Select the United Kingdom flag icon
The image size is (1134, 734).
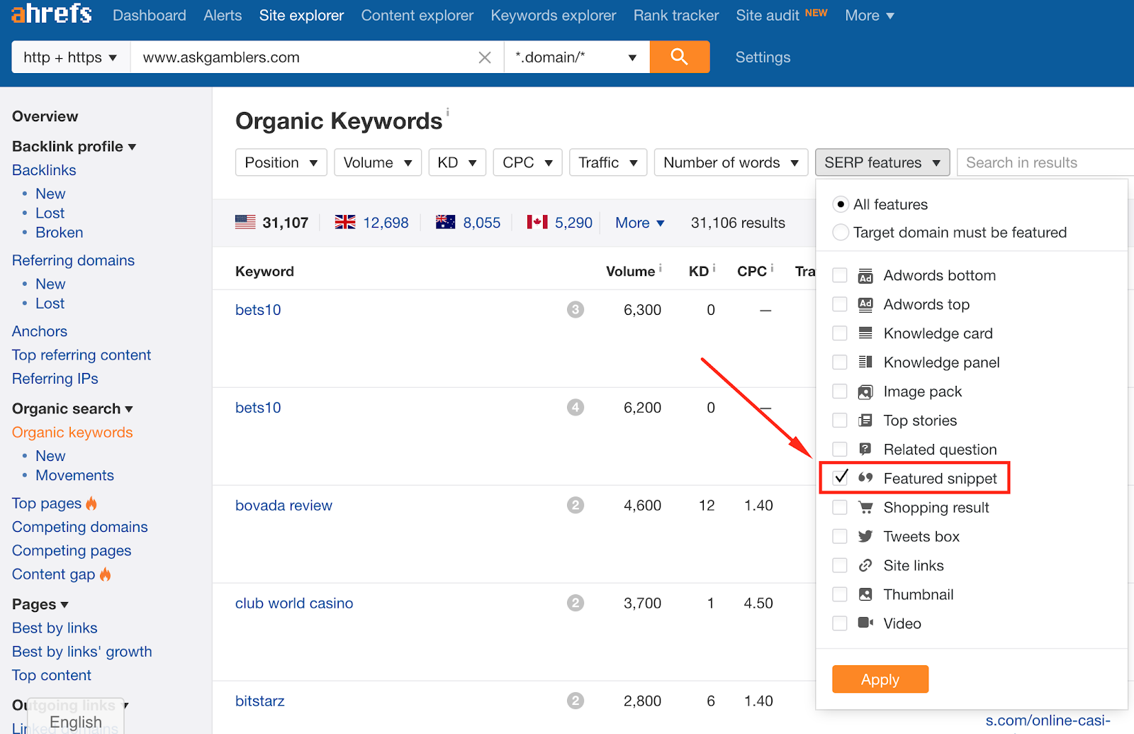(x=345, y=222)
